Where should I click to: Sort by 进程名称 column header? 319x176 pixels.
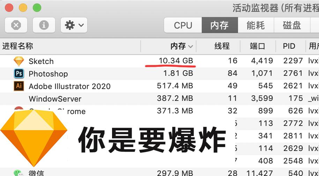click(x=17, y=46)
